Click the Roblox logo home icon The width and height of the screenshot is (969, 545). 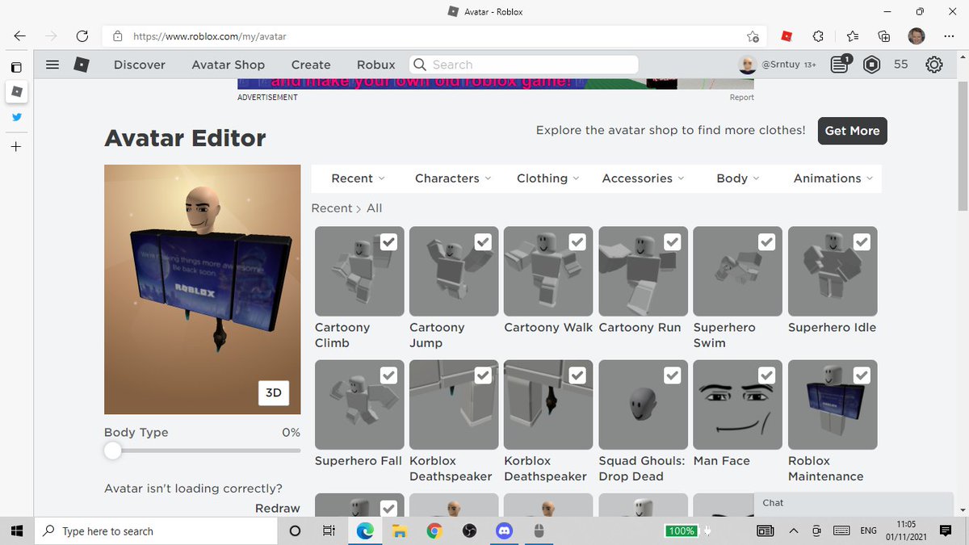[x=82, y=65]
